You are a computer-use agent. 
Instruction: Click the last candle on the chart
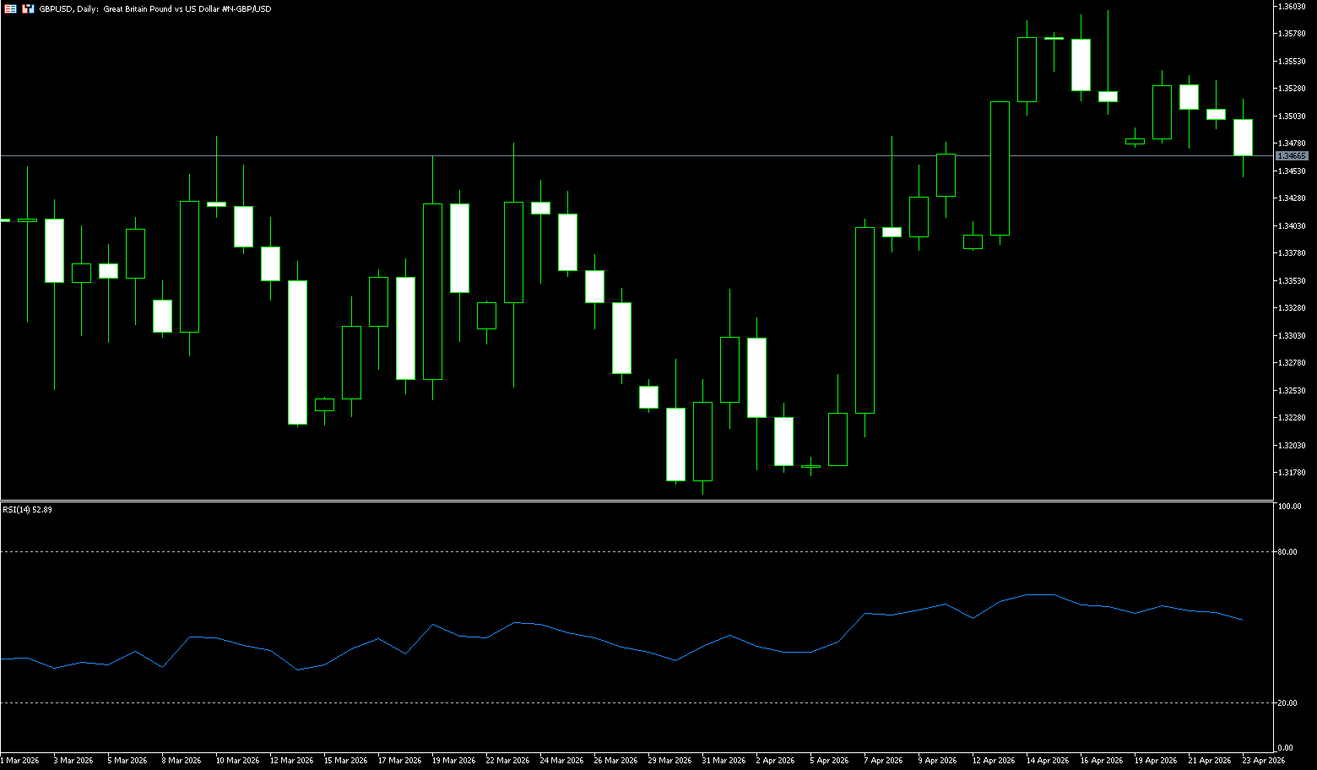(x=1243, y=138)
